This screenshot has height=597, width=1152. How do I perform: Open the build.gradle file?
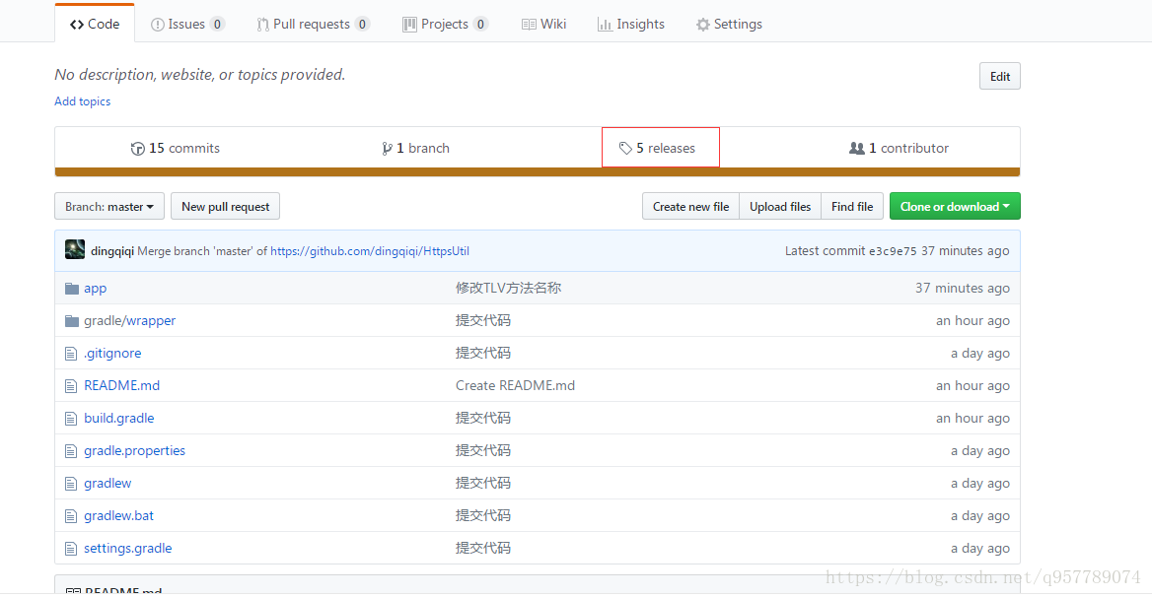(x=119, y=418)
